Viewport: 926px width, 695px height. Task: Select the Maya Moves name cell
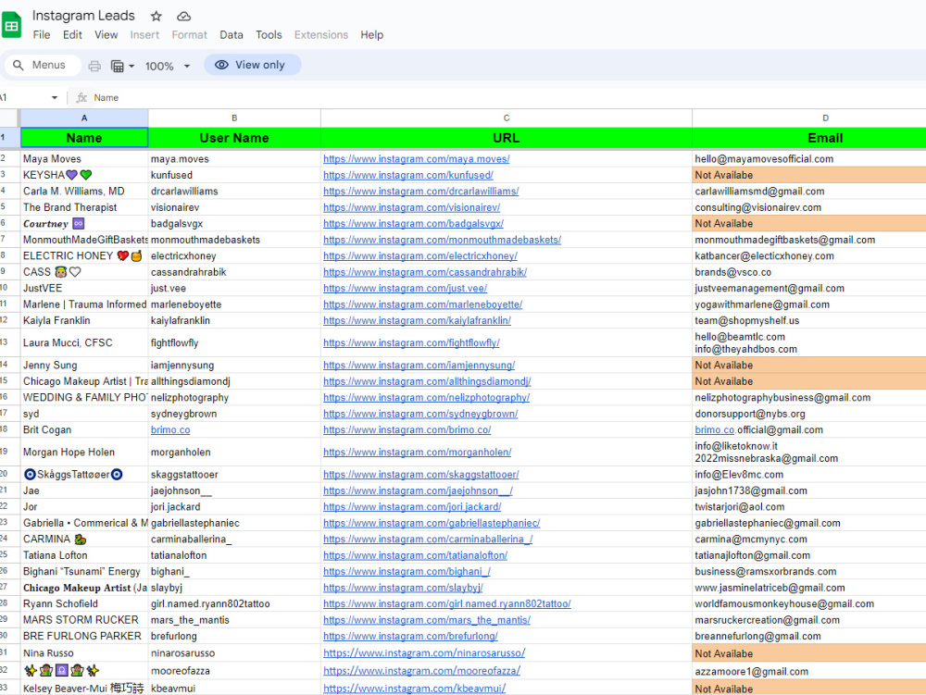point(84,158)
